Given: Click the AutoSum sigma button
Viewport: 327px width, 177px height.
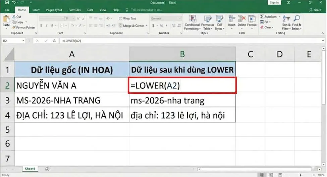Looking at the screenshot, I should 268,16.
